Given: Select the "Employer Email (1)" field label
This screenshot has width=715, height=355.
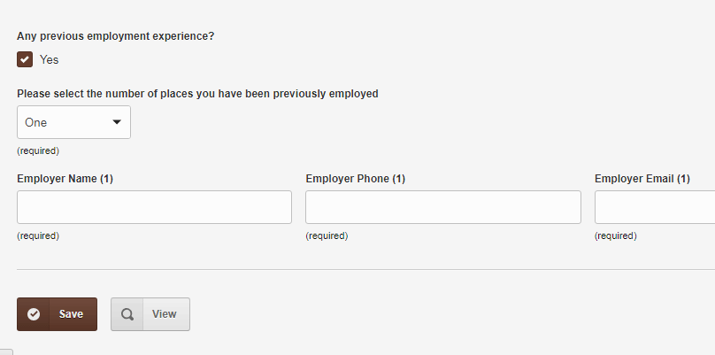Looking at the screenshot, I should click(x=642, y=179).
